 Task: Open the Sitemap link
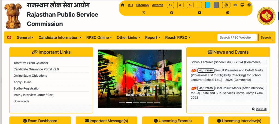tap(142, 5)
